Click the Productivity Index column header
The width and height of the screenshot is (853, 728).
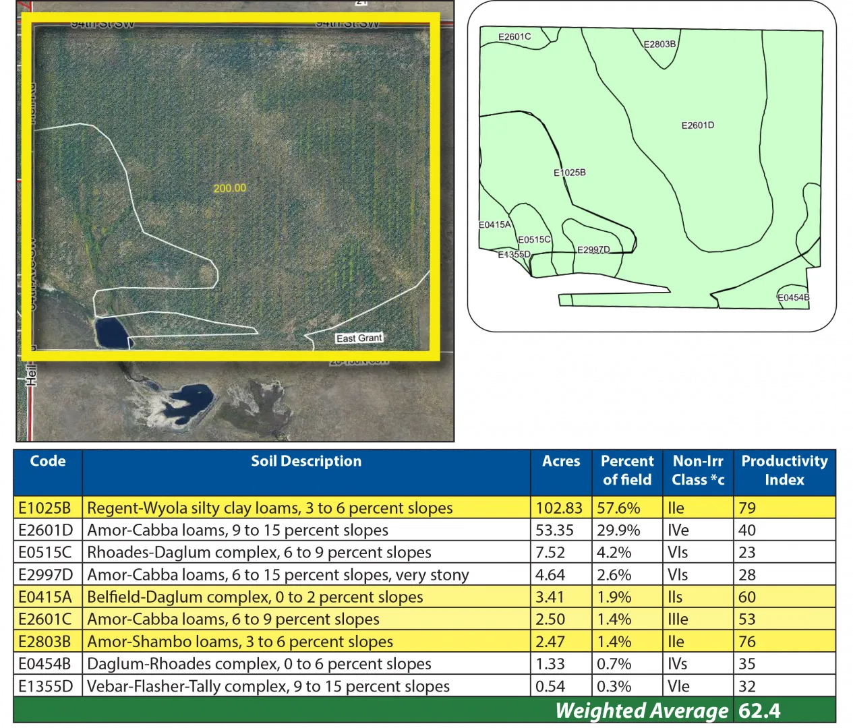point(784,471)
